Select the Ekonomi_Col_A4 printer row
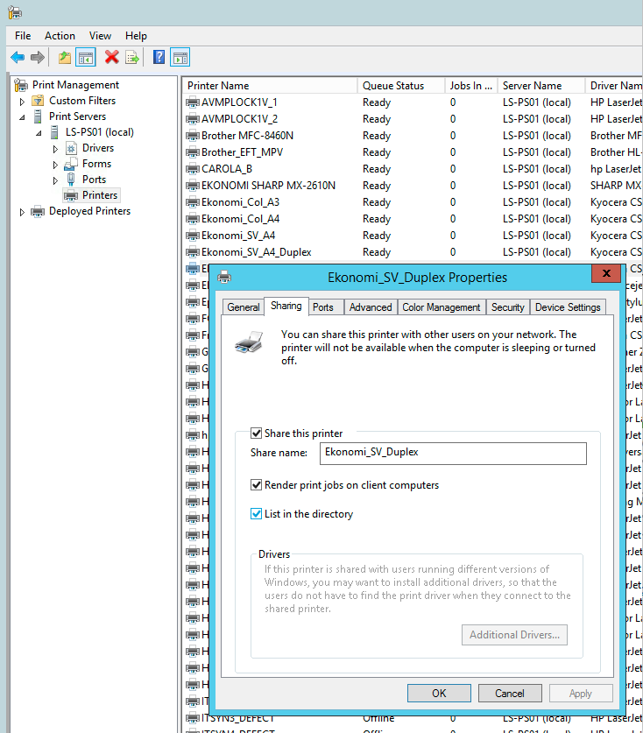 click(413, 219)
